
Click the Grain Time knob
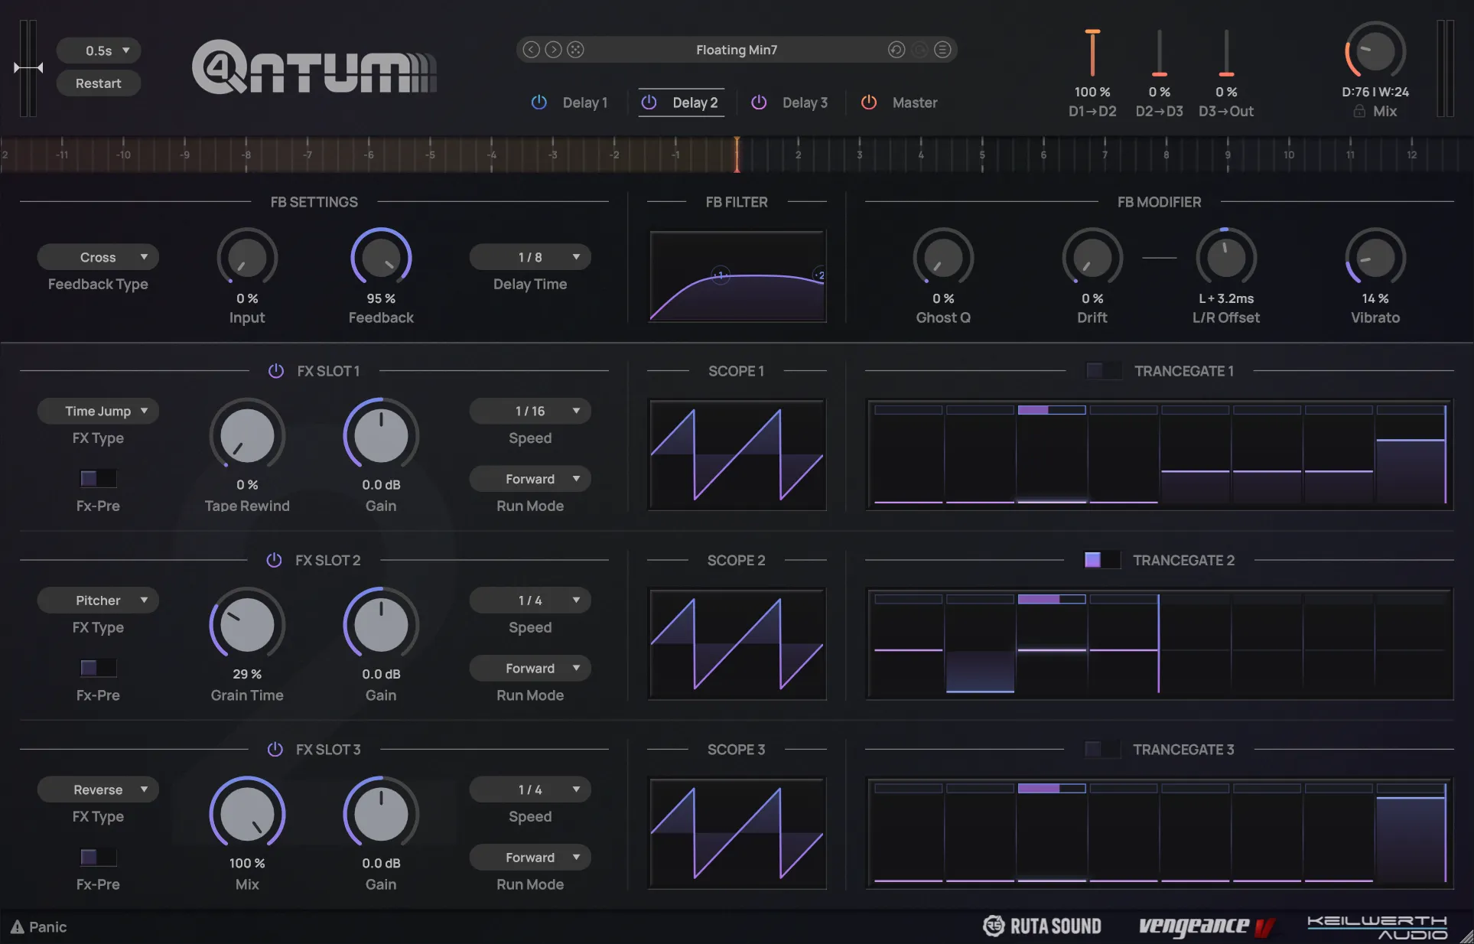247,625
